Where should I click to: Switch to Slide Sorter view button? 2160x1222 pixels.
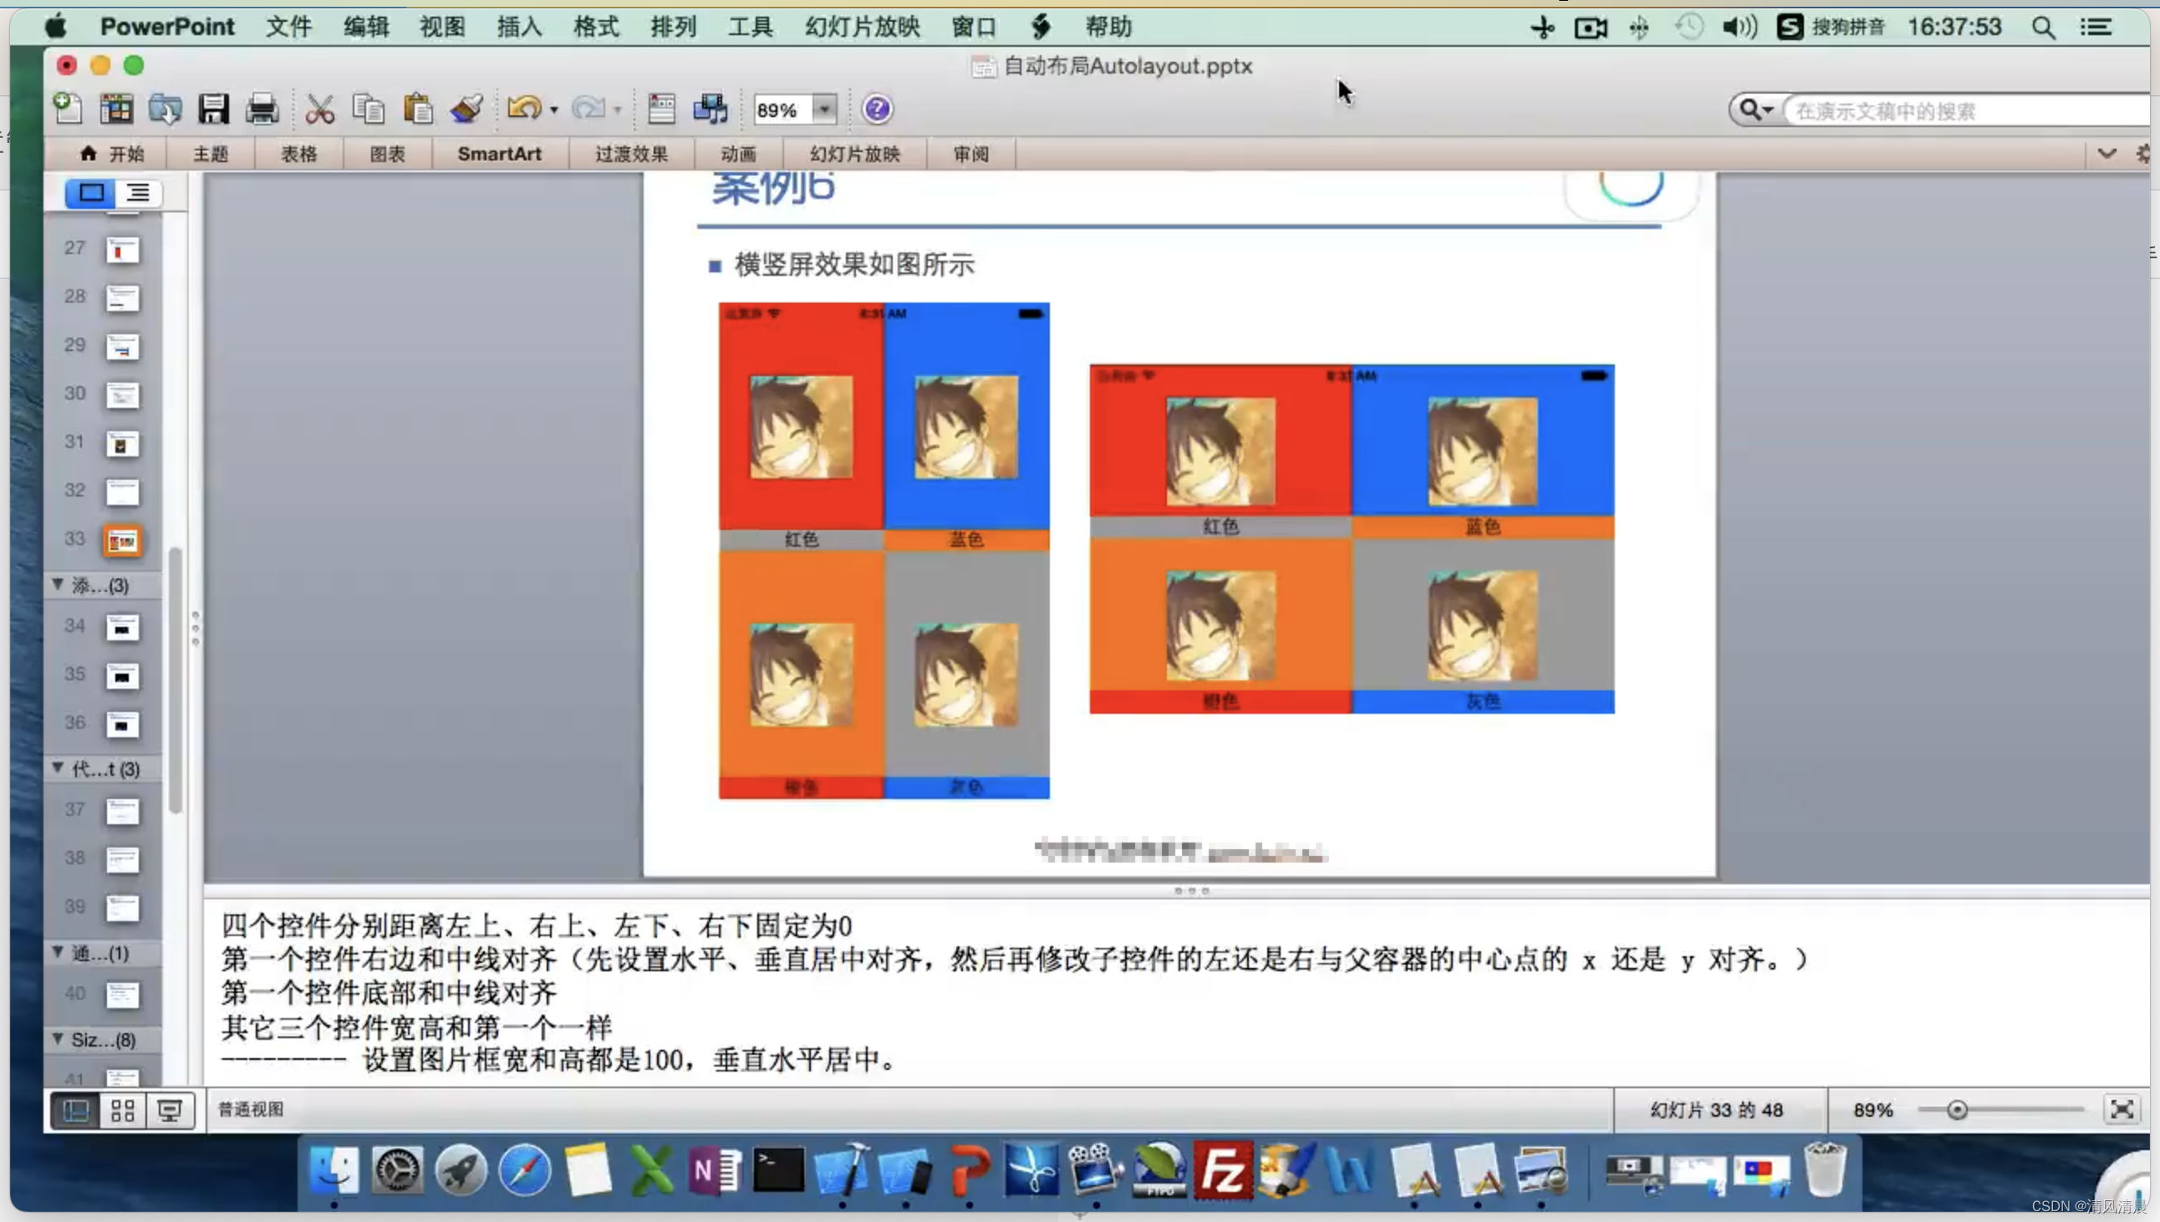point(123,1111)
